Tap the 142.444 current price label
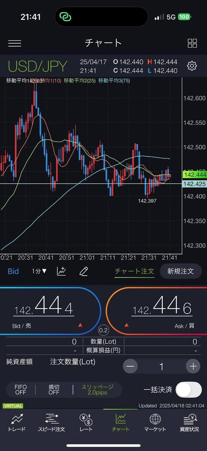This screenshot has width=207, height=451. click(195, 175)
